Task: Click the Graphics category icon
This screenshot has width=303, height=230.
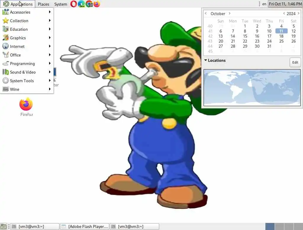Action: [x=6, y=38]
